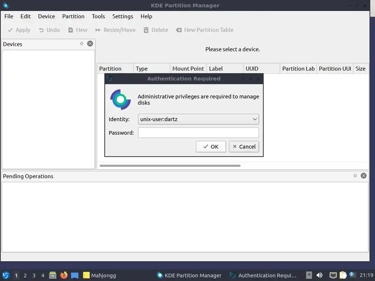Sort by the Partition Label column header
This screenshot has height=281, width=375.
coord(298,68)
